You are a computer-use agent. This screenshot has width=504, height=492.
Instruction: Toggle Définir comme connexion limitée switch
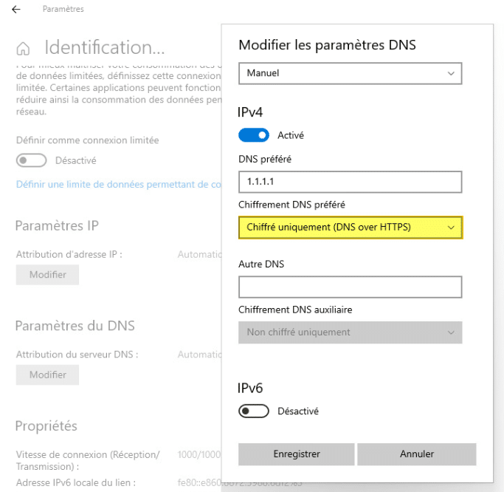pyautogui.click(x=31, y=160)
